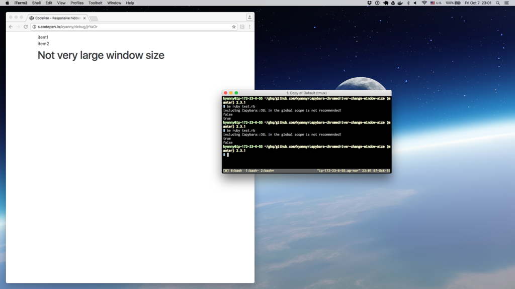515x289 pixels.
Task: Bookmark this page with the star icon
Action: (x=234, y=27)
